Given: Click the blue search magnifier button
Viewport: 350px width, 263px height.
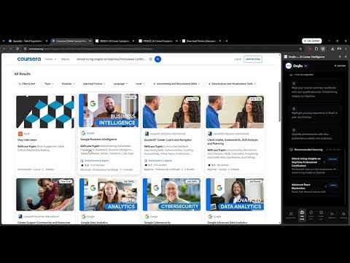Looking at the screenshot, I should (157, 59).
